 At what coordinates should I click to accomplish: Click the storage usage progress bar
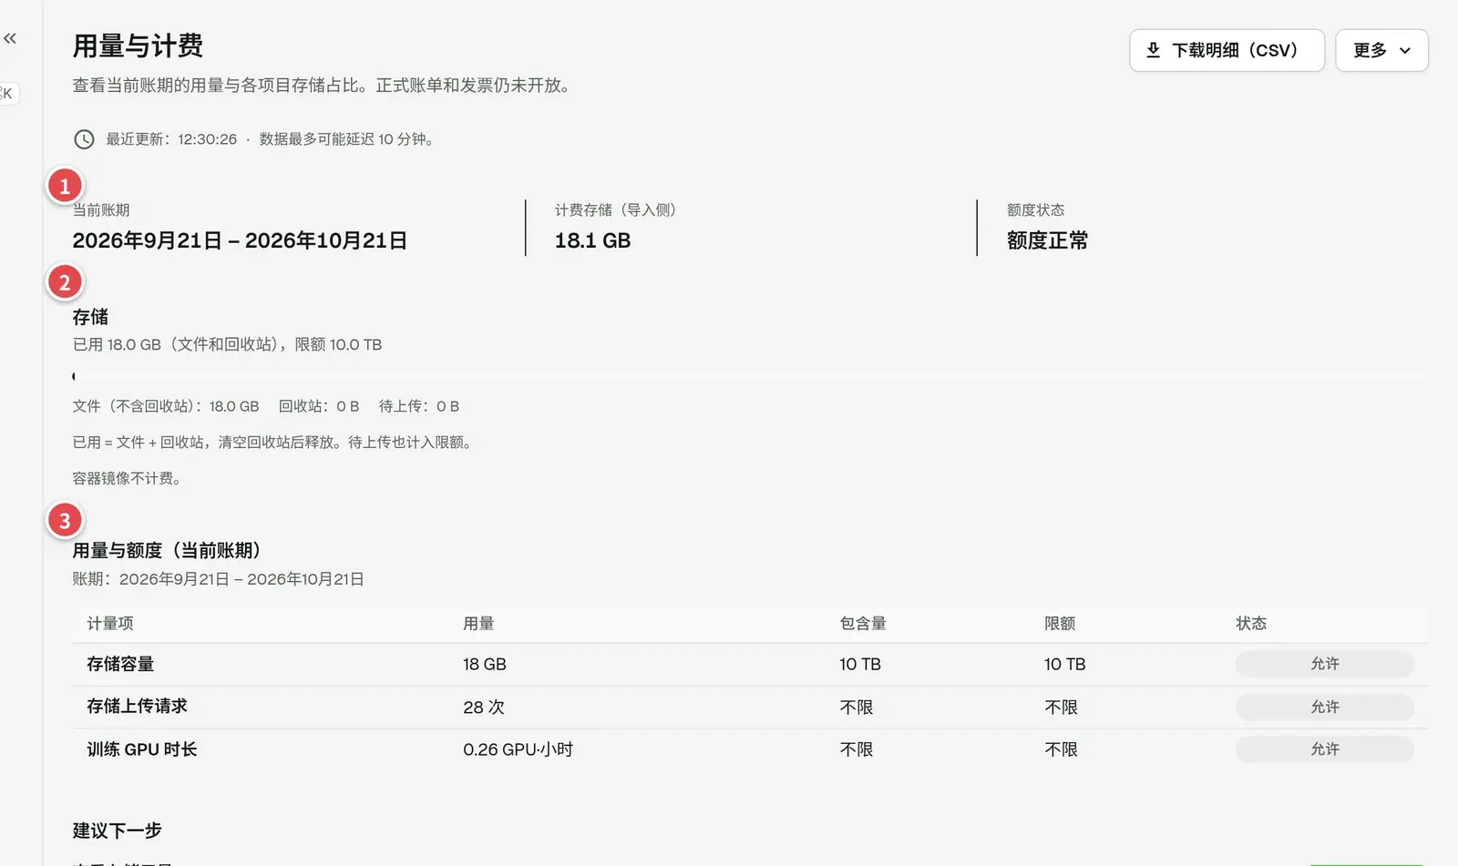750,376
